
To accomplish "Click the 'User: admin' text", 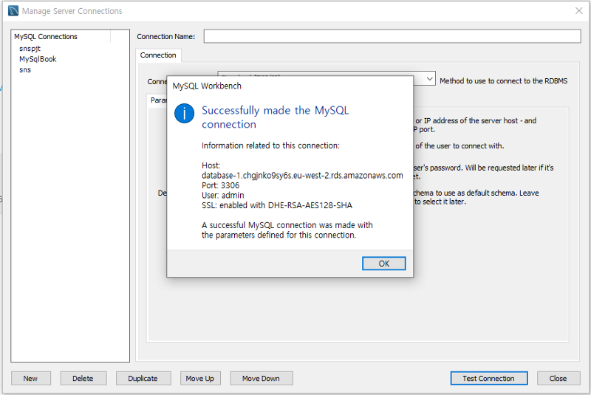I will [223, 196].
